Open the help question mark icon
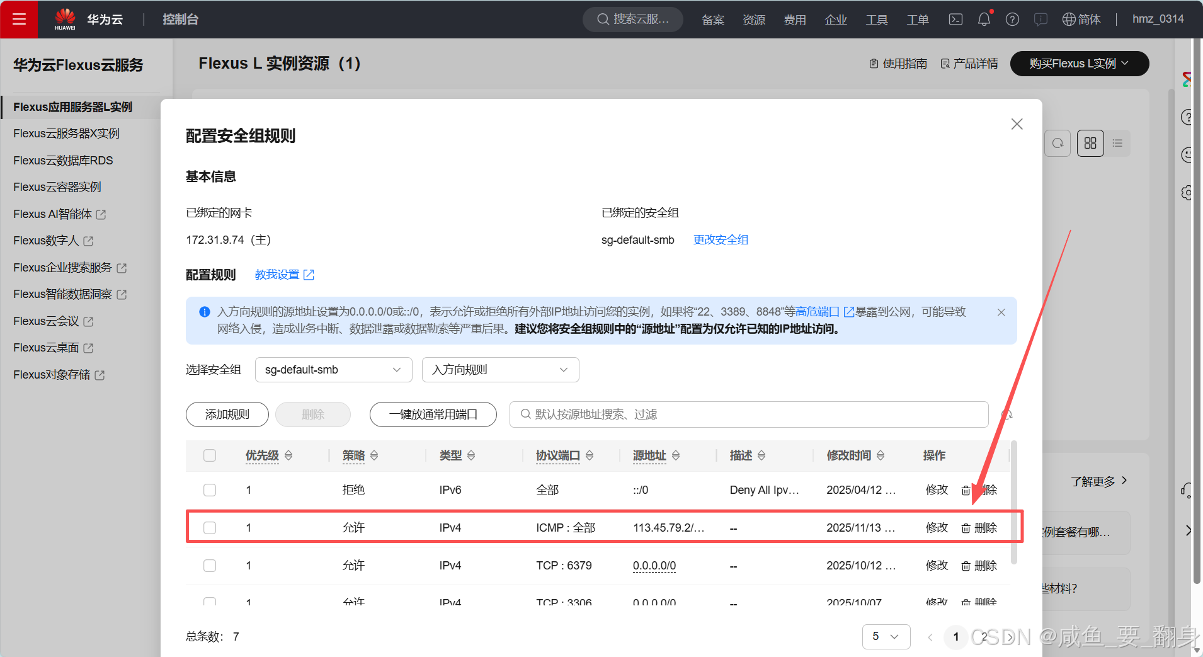This screenshot has height=657, width=1203. pos(1012,19)
